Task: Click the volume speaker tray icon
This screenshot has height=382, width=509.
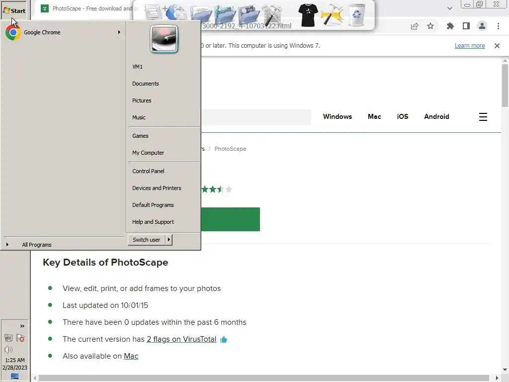Action: (x=8, y=350)
